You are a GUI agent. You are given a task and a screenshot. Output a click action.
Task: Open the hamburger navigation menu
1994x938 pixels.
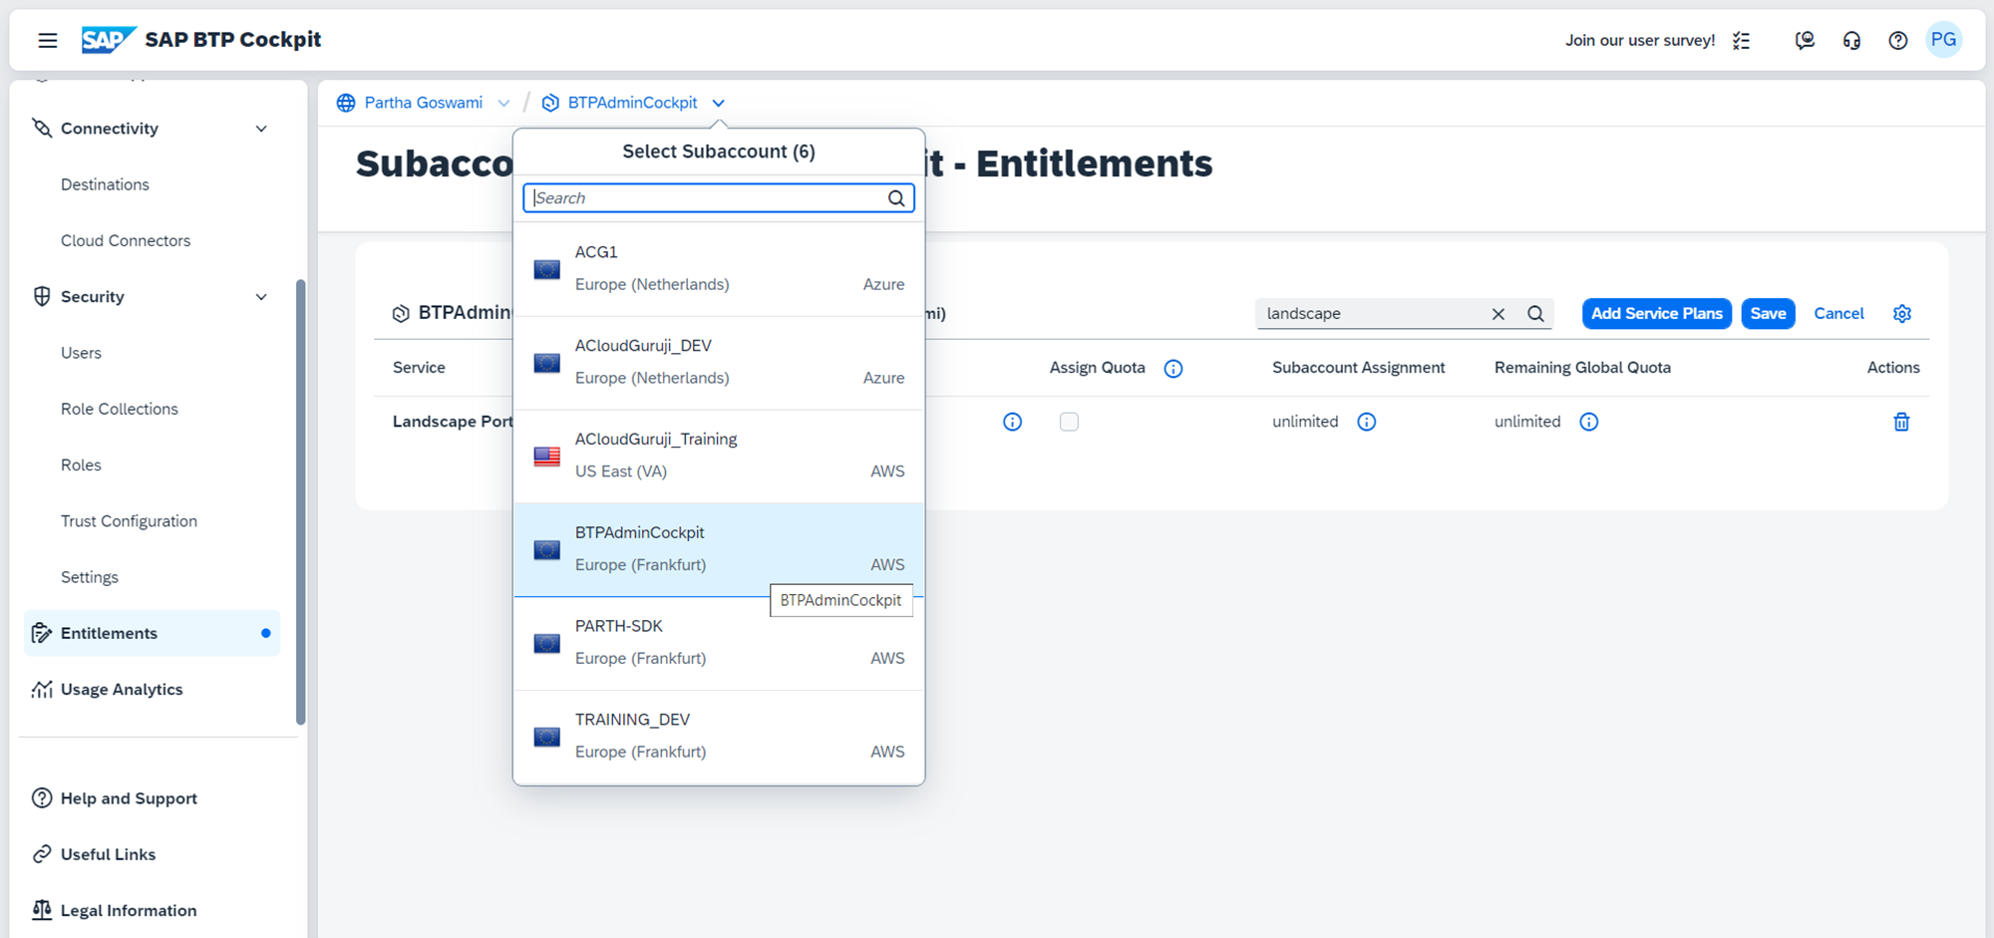point(47,40)
